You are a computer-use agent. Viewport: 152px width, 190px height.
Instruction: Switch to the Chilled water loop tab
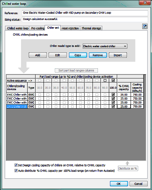[x=17, y=28]
